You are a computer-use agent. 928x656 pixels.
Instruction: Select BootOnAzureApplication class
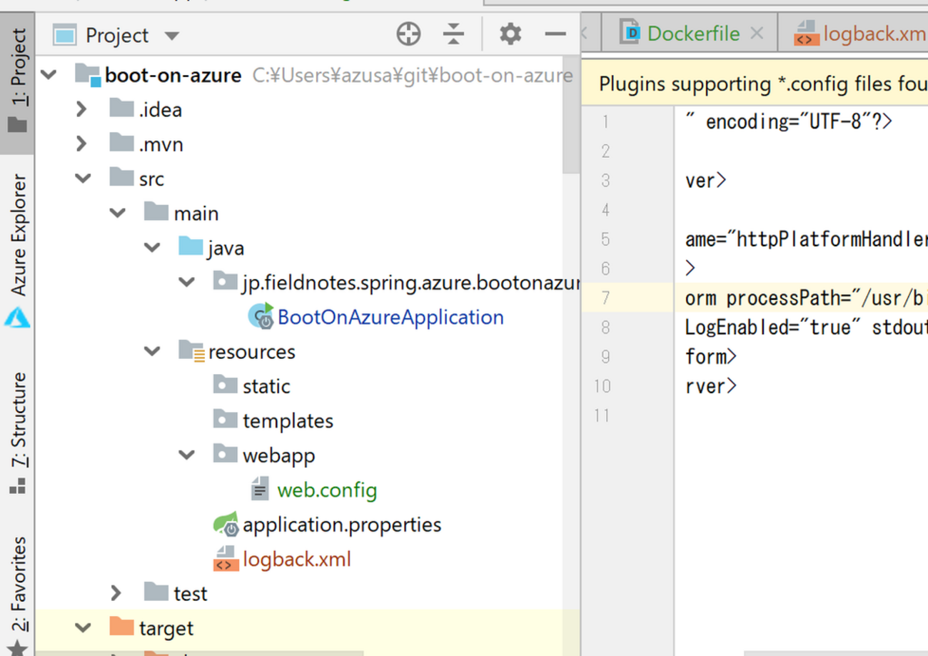[390, 317]
